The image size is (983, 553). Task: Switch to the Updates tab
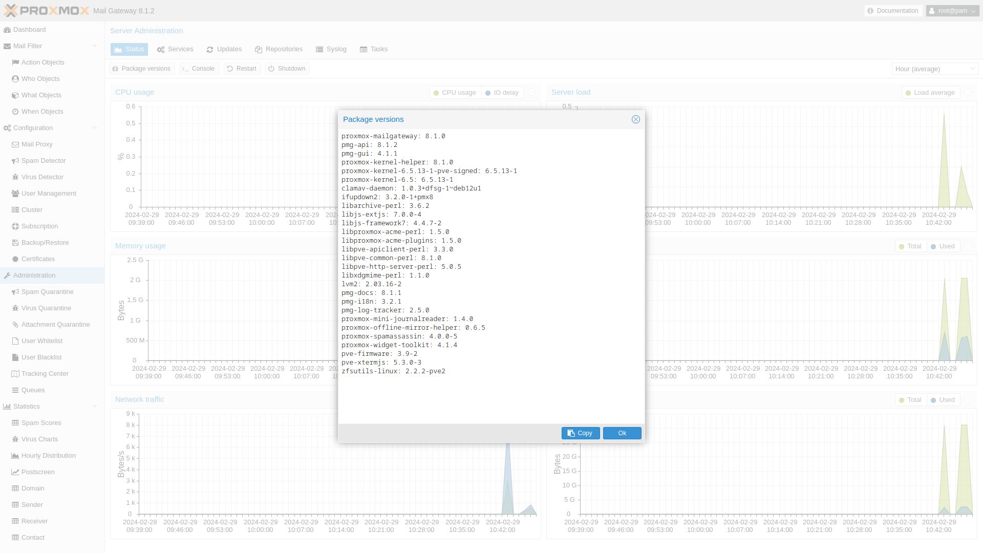224,49
